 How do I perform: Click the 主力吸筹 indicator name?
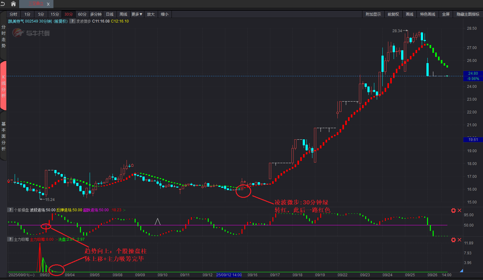coord(21,239)
